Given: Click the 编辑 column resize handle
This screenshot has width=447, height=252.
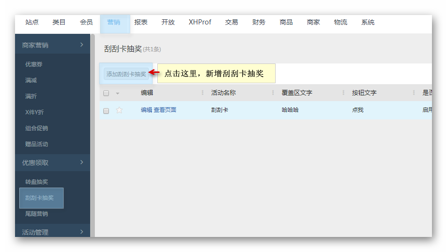Looking at the screenshot, I should click(x=202, y=93).
